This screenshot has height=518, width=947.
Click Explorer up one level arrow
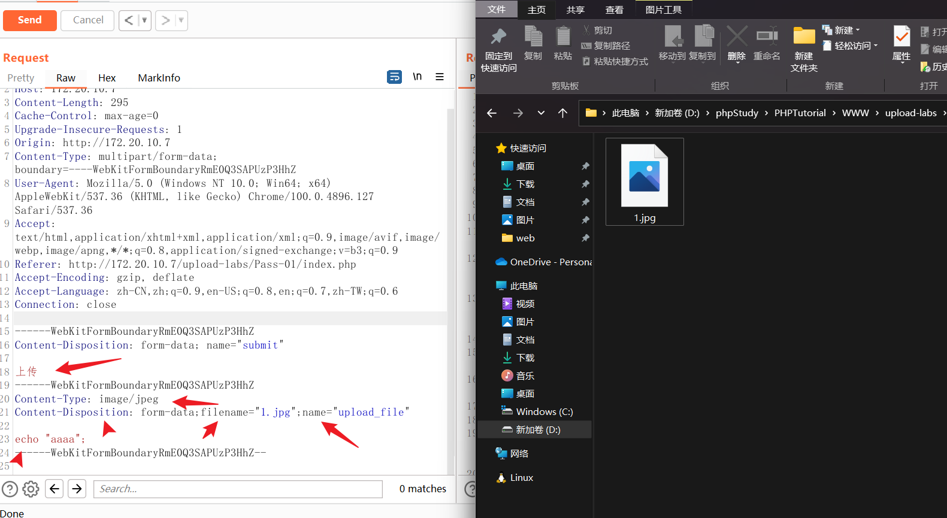(562, 113)
